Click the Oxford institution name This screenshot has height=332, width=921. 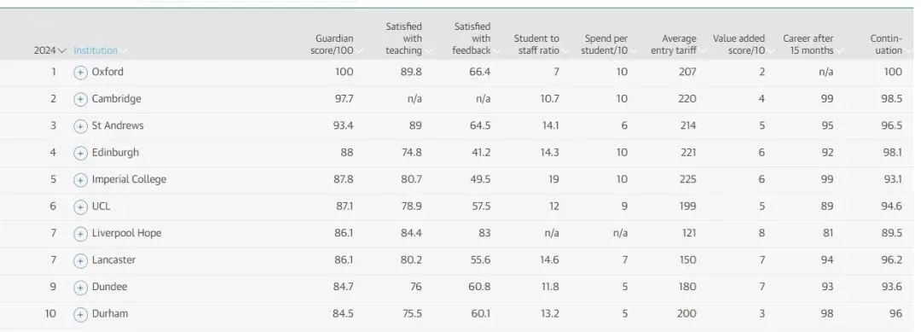[107, 72]
